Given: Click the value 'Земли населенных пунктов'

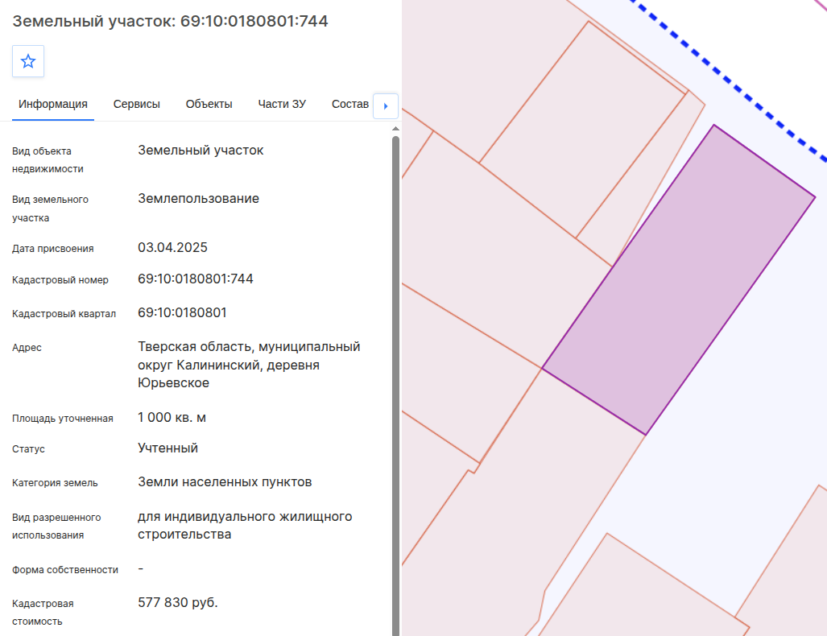Looking at the screenshot, I should tap(225, 482).
